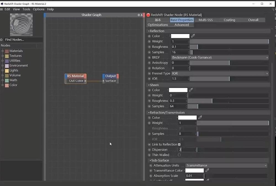Switch to the Multi-SSS tab
Screen dimensions: 276x186
(x=206, y=20)
